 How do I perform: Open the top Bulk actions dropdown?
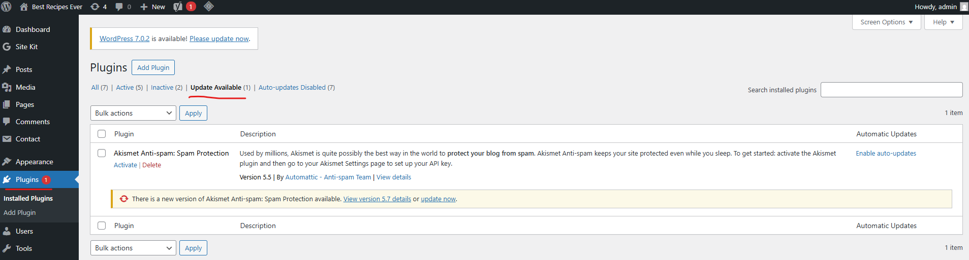tap(133, 113)
